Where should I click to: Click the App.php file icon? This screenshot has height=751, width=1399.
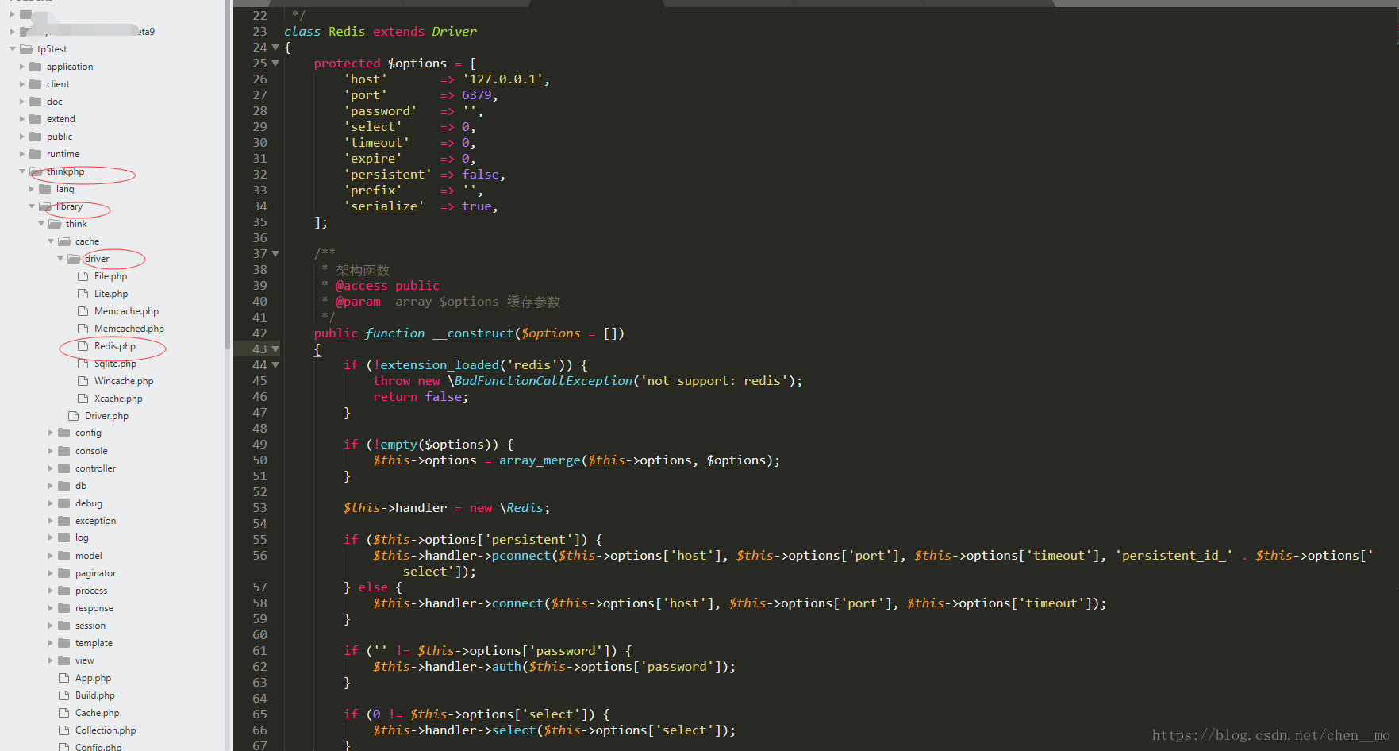(x=64, y=678)
